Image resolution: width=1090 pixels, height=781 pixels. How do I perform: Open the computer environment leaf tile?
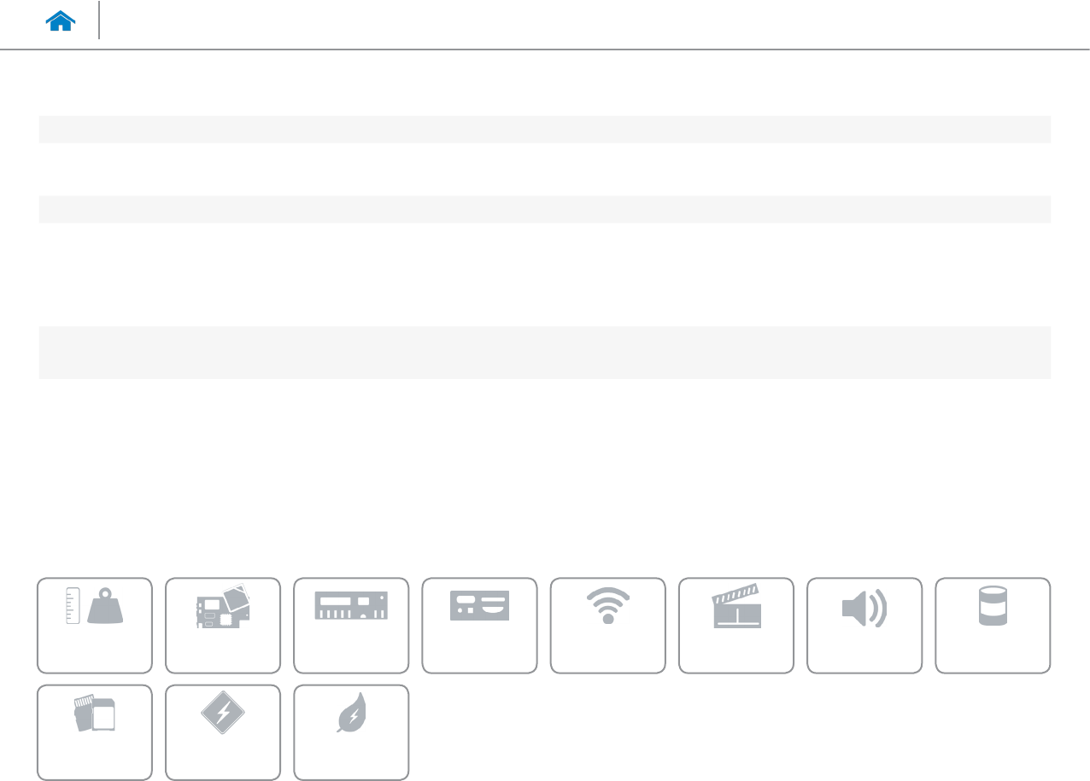[351, 732]
